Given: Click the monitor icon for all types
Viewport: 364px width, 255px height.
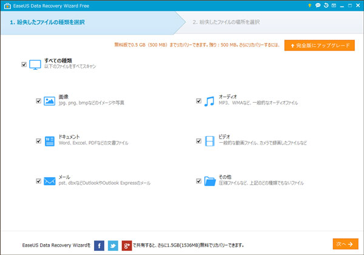Looking at the screenshot, I should click(x=35, y=65).
